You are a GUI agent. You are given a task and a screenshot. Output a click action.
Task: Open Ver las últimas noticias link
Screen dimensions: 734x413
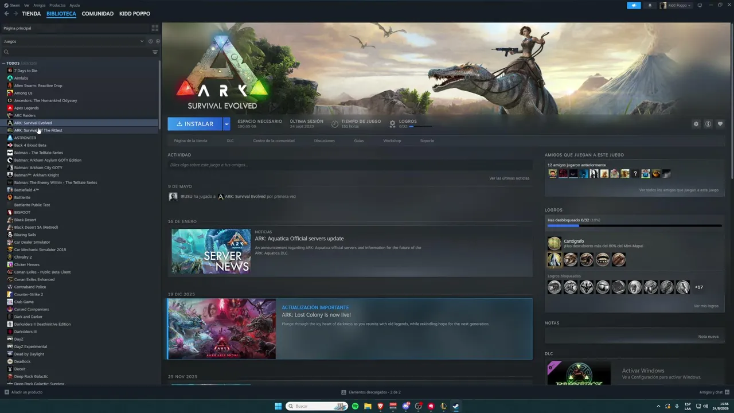pyautogui.click(x=509, y=178)
